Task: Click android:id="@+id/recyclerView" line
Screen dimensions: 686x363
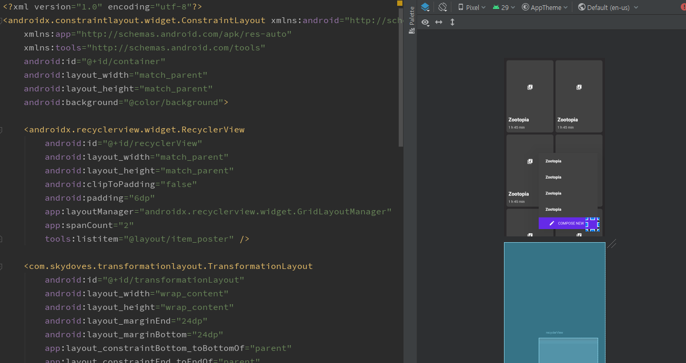Action: coord(124,143)
